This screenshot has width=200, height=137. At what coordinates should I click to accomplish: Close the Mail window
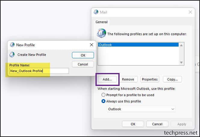click(190, 12)
